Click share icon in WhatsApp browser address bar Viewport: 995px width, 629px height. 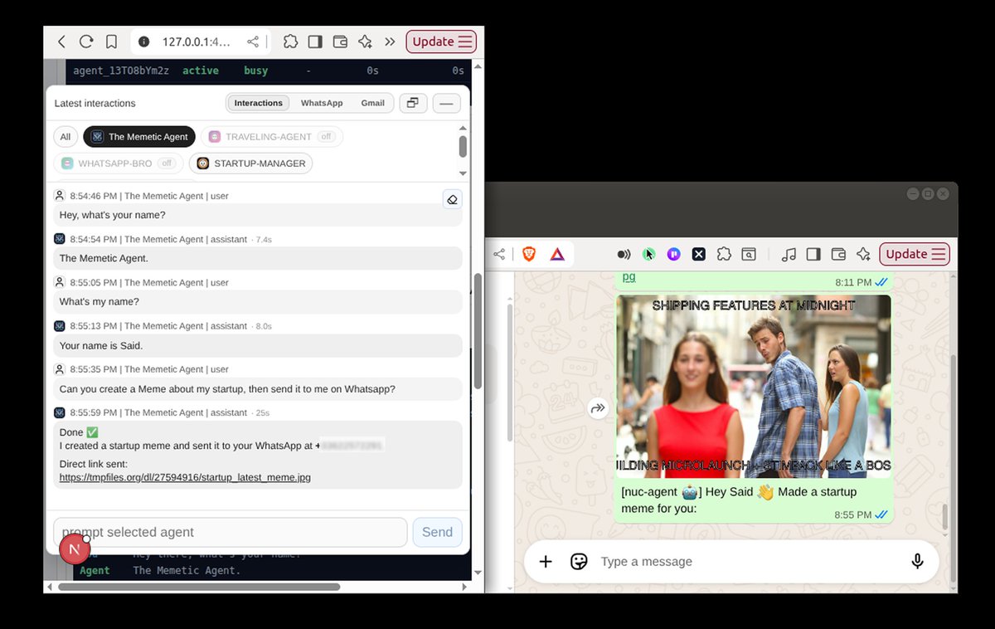coord(498,254)
